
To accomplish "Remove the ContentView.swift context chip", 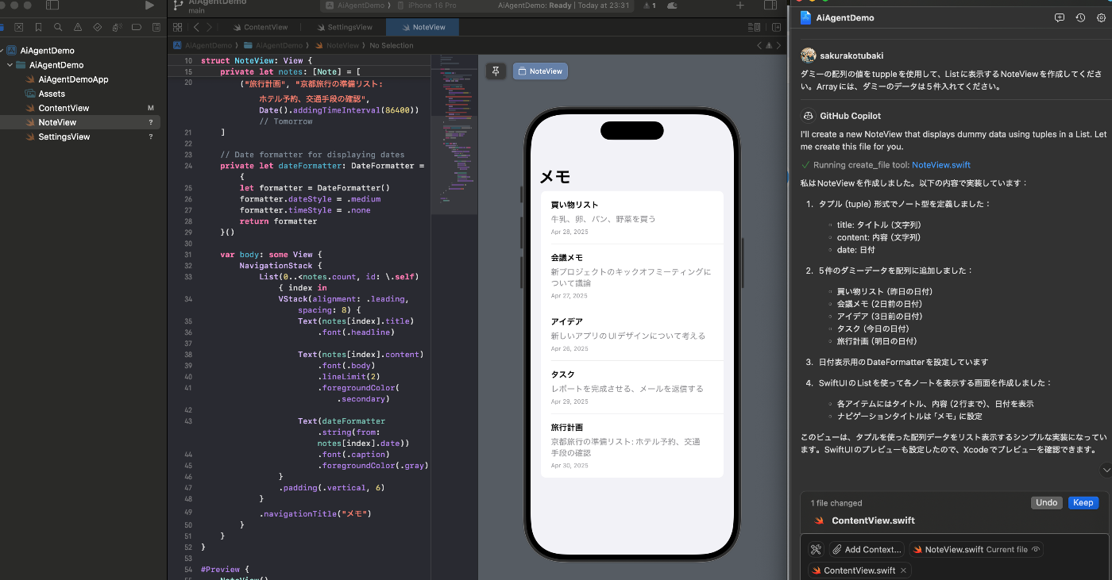I will click(902, 570).
